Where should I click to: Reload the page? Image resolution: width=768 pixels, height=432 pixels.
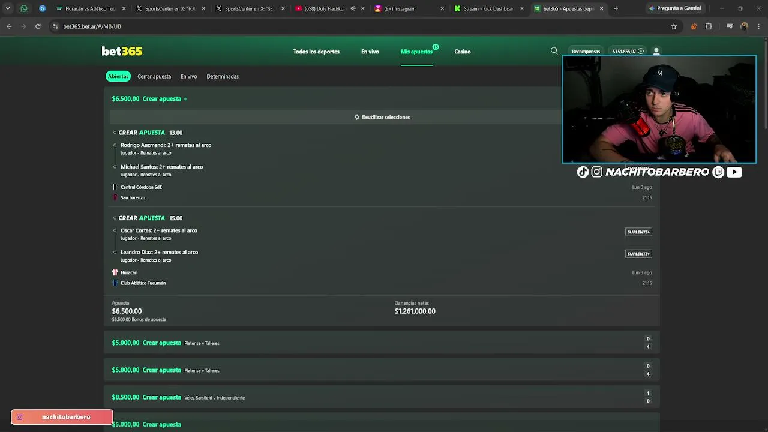coord(38,26)
